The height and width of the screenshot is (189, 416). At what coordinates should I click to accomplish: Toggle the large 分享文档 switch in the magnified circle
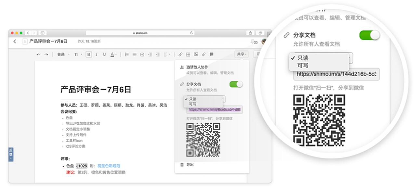pyautogui.click(x=370, y=35)
